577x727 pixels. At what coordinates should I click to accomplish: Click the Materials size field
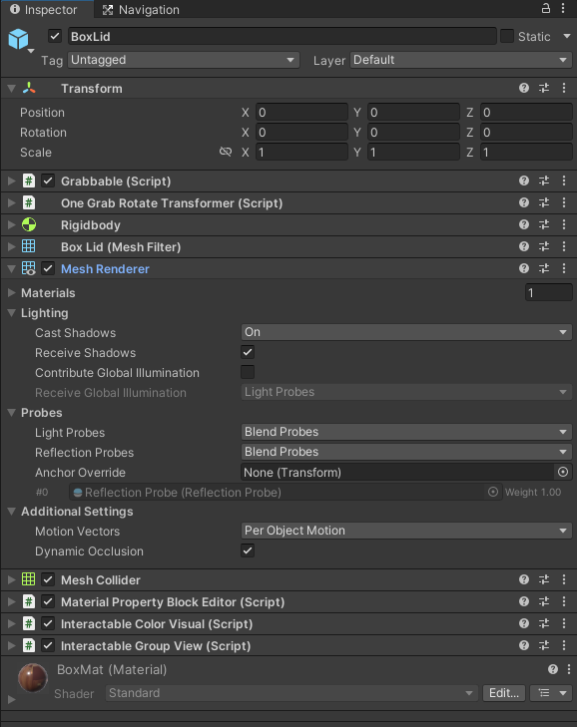click(549, 292)
